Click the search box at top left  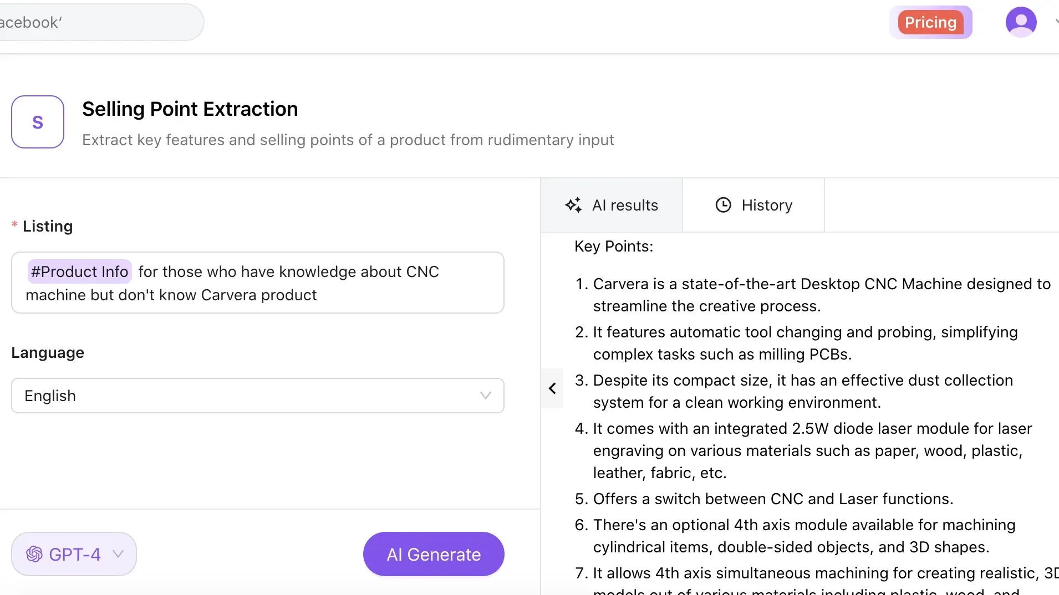[x=100, y=22]
